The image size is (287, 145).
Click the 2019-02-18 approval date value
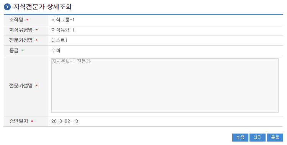tap(65, 121)
